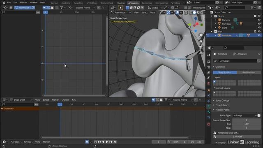The height and width of the screenshot is (148, 263).
Task: Open the Pose Mode dropdown
Action: point(121,12)
